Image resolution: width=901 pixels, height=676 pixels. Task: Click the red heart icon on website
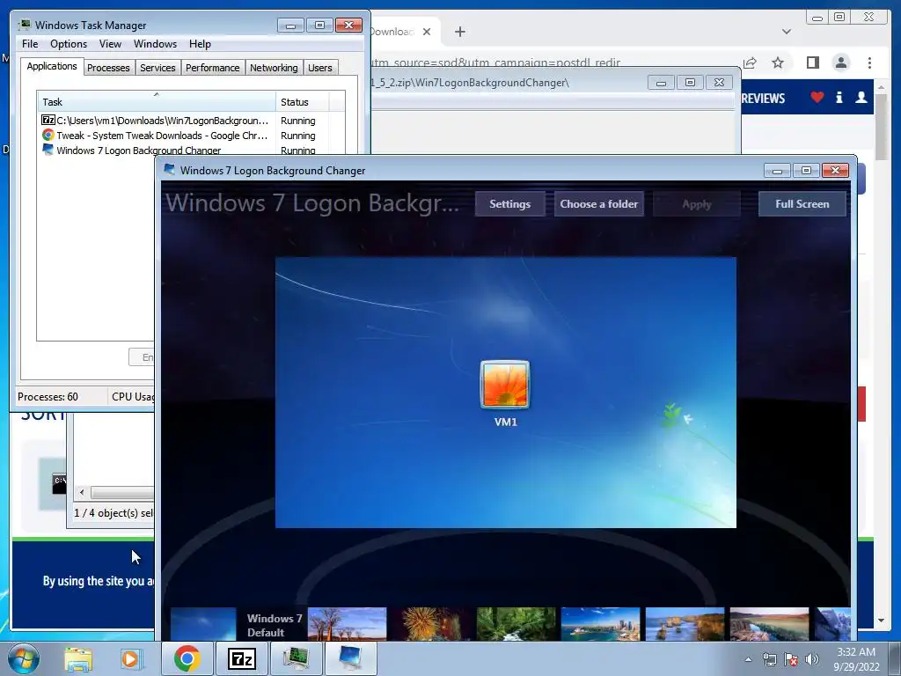[x=817, y=97]
